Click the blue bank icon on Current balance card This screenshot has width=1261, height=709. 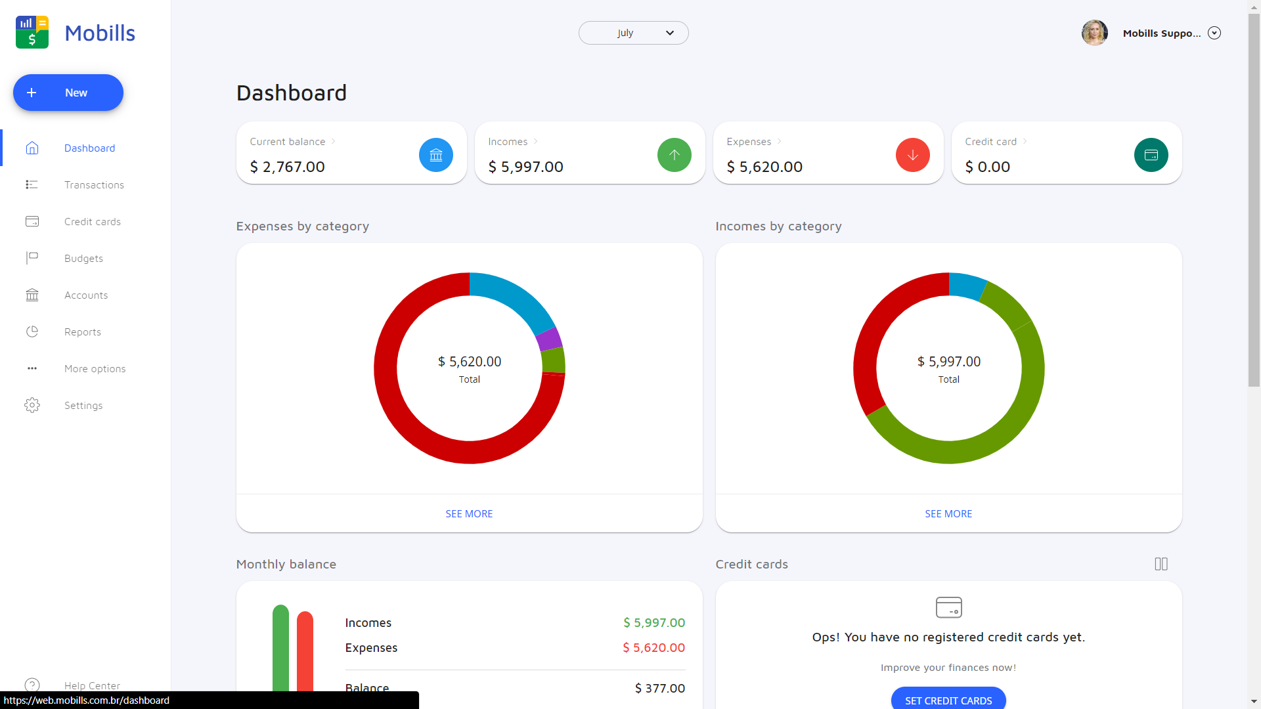click(436, 155)
